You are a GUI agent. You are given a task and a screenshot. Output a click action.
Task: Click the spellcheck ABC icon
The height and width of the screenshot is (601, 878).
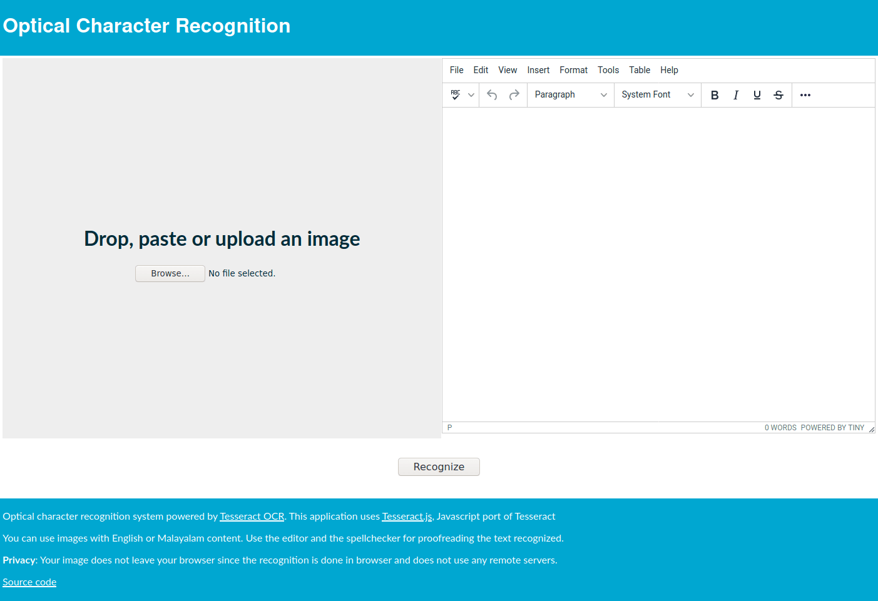[456, 95]
